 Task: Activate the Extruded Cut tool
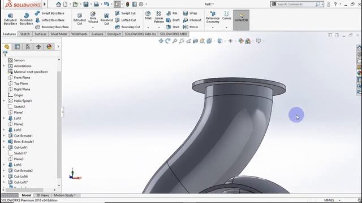coord(79,19)
